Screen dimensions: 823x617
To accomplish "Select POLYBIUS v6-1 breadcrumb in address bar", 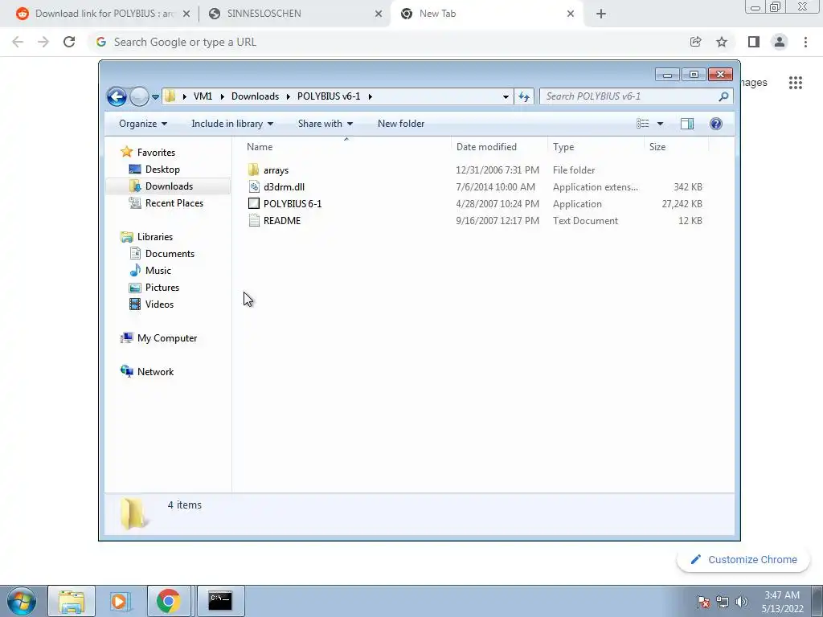I will 329,96.
